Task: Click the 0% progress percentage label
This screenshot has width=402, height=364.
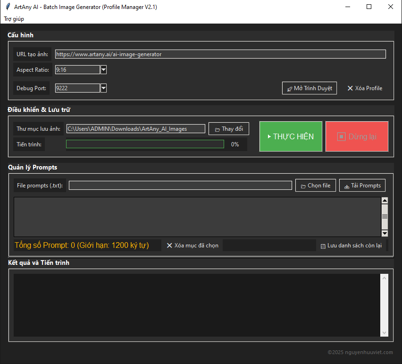Action: 235,144
